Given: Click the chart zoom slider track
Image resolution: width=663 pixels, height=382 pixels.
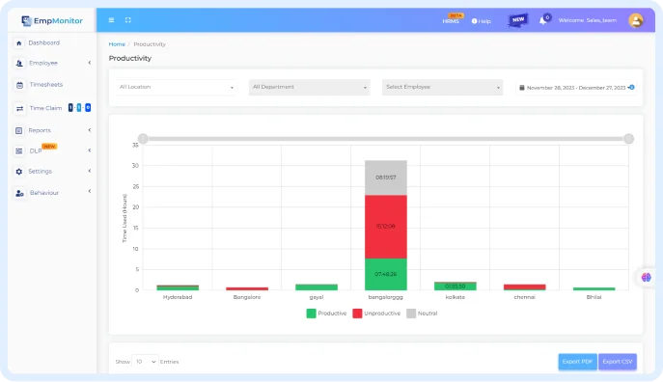Looking at the screenshot, I should tap(386, 139).
